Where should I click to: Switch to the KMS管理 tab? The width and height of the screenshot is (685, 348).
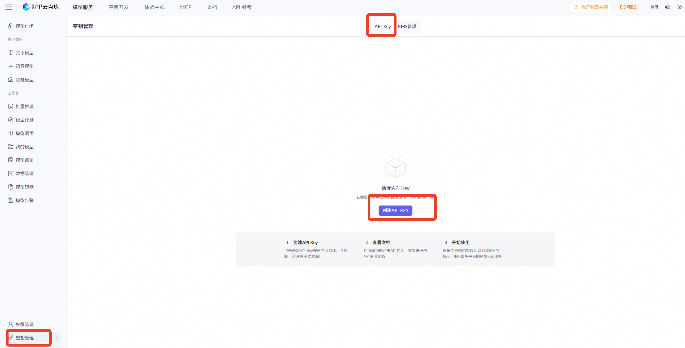(407, 26)
